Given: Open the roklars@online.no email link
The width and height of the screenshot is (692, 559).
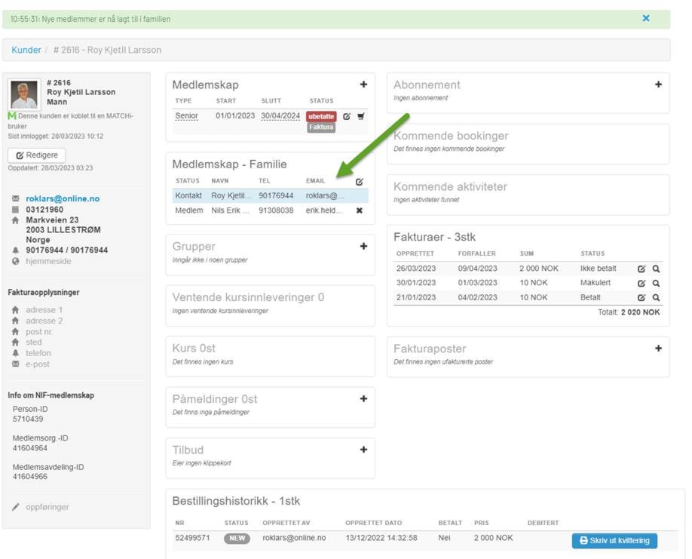Looking at the screenshot, I should (63, 199).
